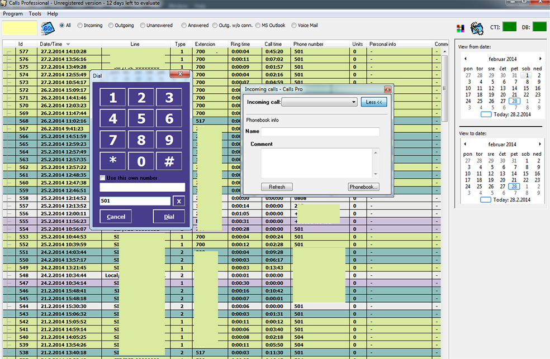Tap the star key on the dial pad
550x359 pixels.
112,161
